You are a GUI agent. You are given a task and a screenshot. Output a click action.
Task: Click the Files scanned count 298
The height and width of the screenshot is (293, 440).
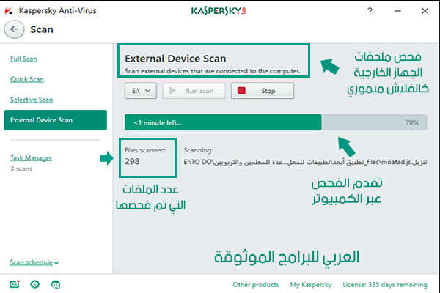[x=132, y=161]
